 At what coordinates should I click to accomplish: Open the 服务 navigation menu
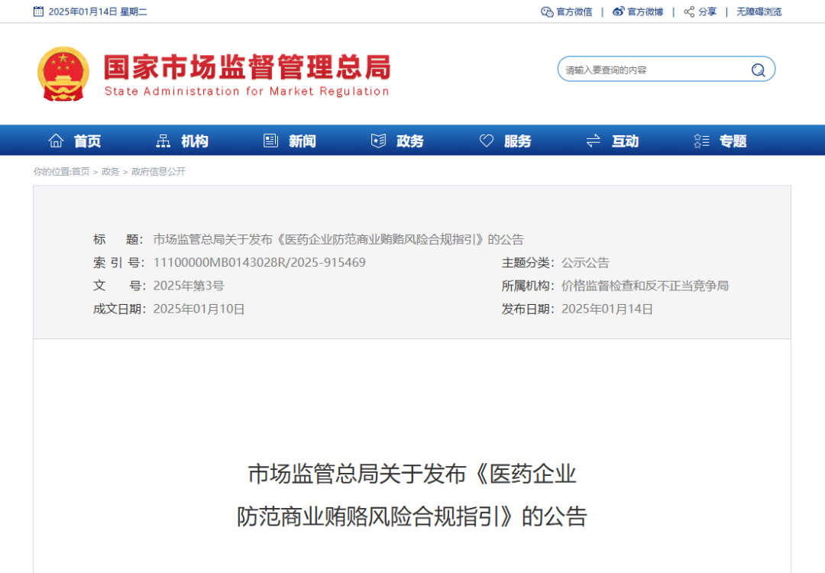pyautogui.click(x=518, y=141)
